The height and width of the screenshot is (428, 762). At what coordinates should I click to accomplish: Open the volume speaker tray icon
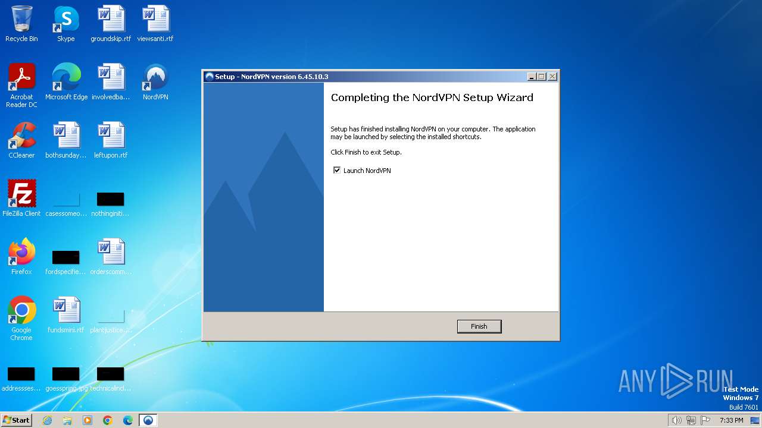676,420
